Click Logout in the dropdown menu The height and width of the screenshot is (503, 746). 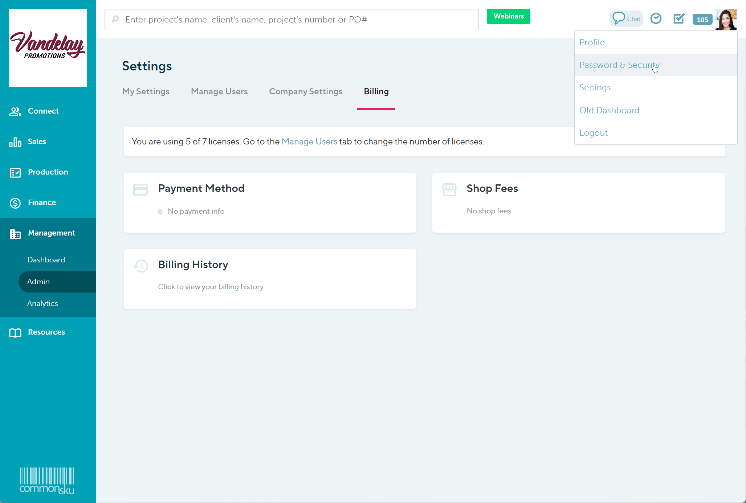point(593,132)
